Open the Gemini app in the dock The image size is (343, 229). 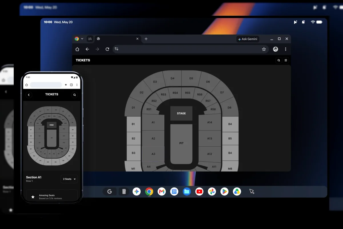click(137, 192)
